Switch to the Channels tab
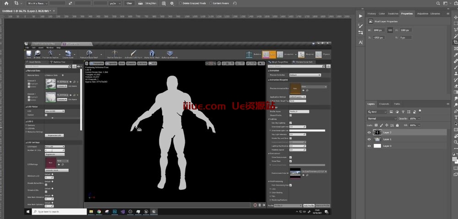Image resolution: width=458 pixels, height=219 pixels. (x=384, y=104)
